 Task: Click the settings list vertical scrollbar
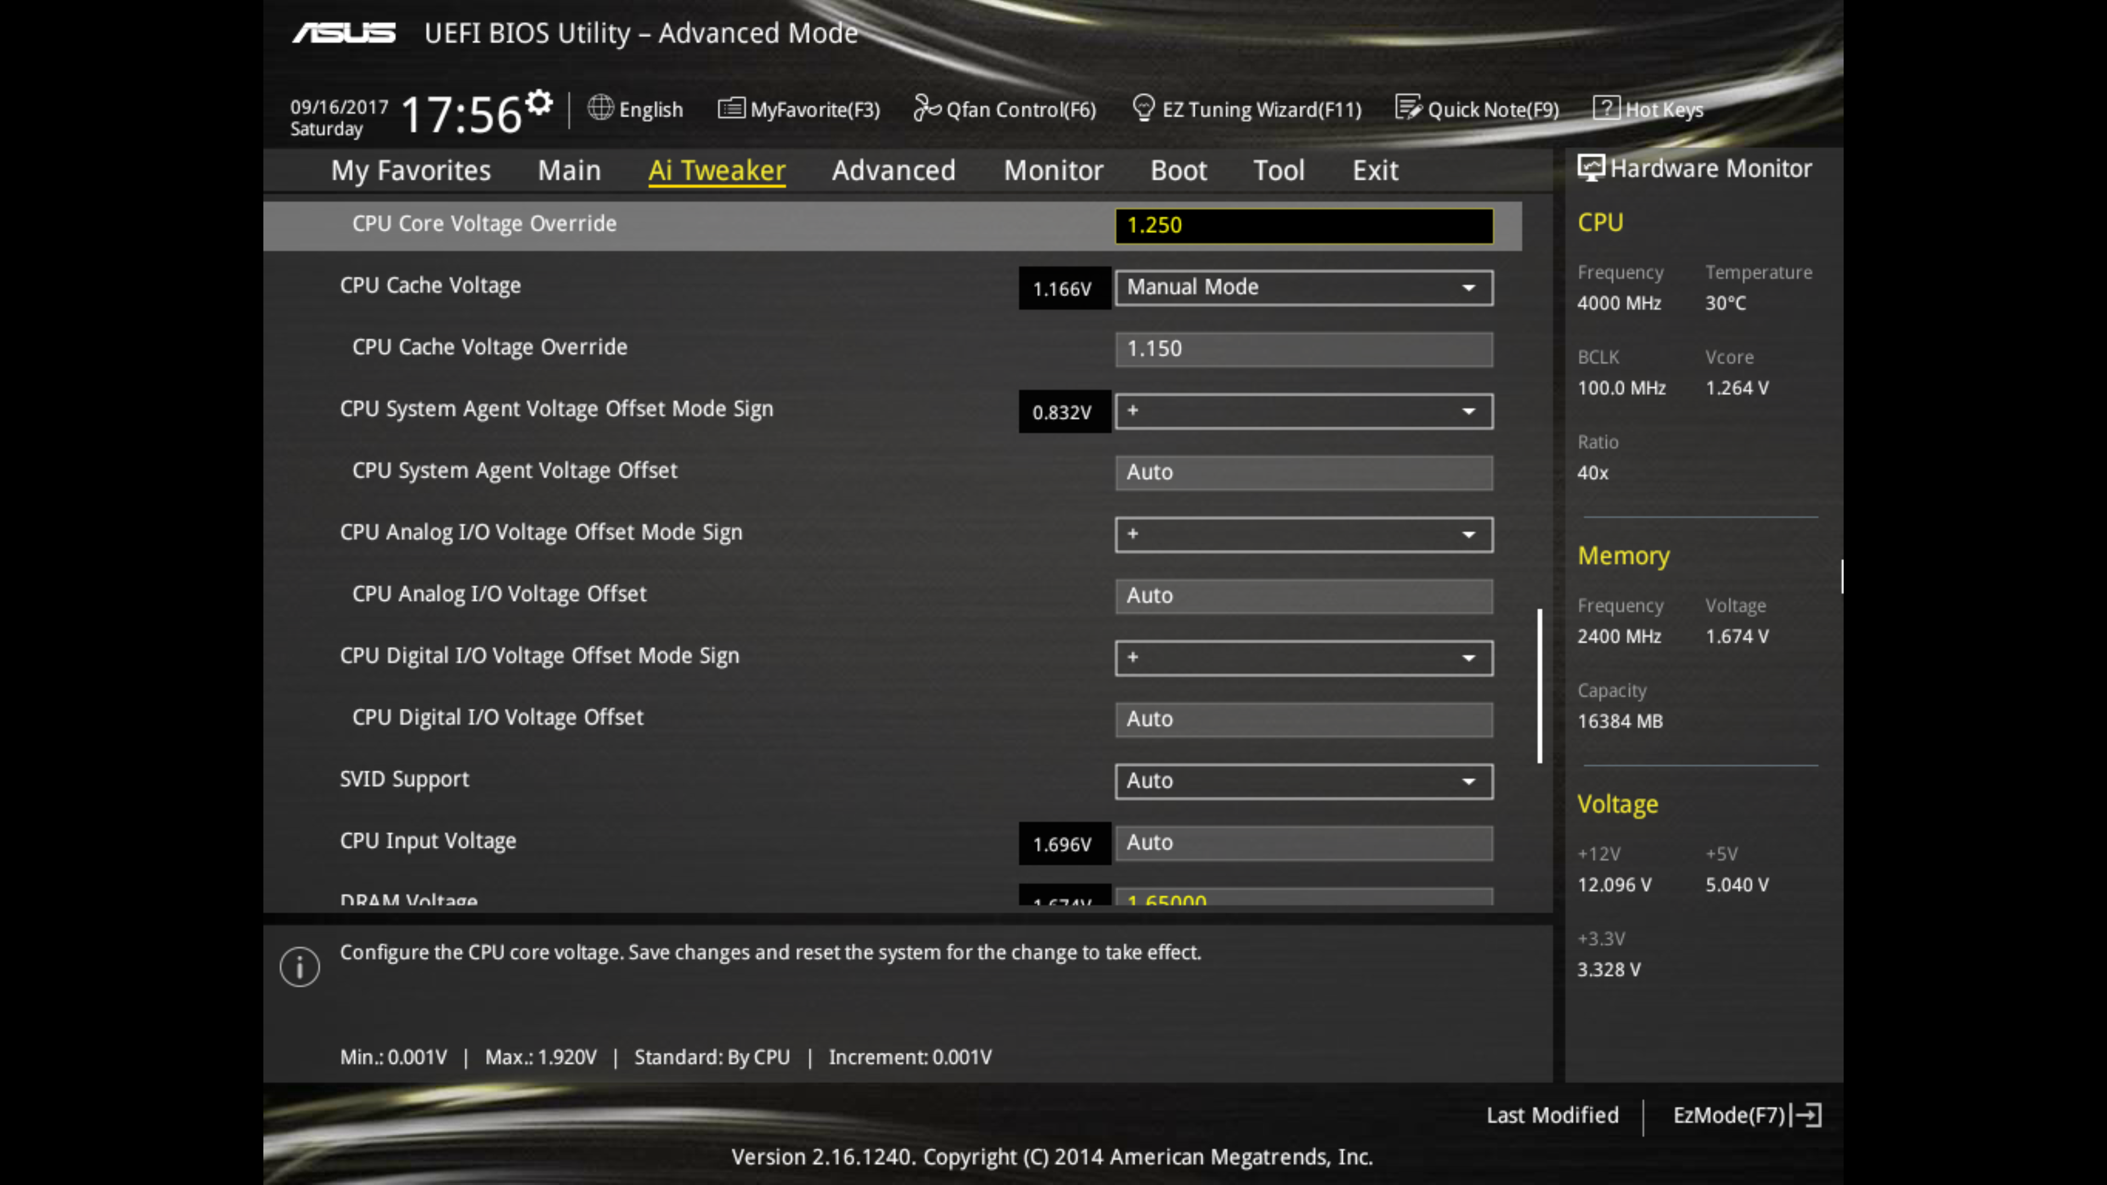[1540, 685]
